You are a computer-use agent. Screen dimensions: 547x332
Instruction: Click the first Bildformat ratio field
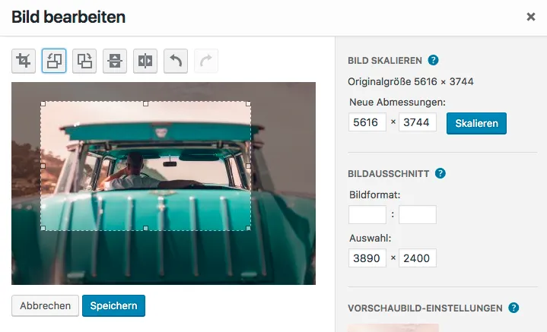coord(367,214)
